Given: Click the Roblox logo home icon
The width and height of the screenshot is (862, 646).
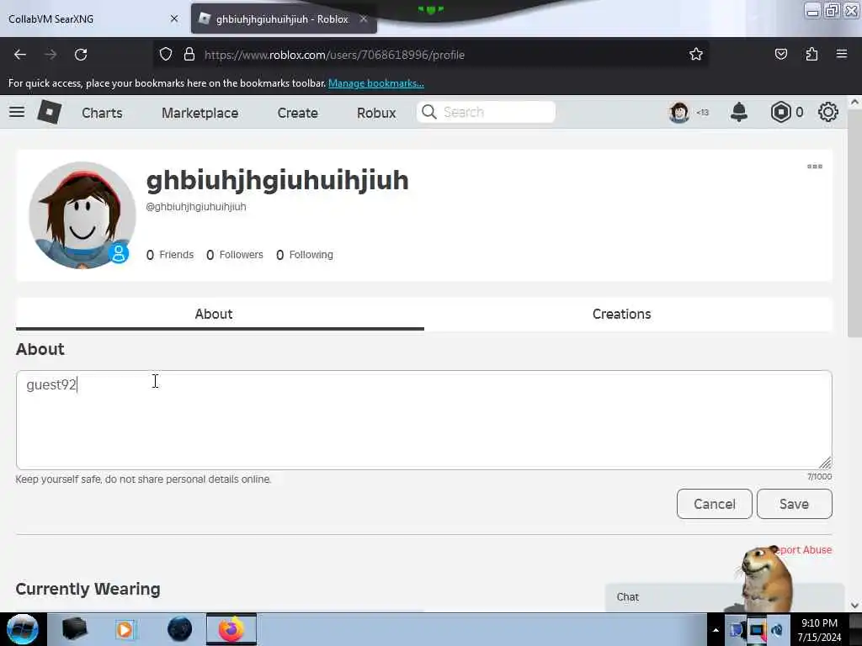Looking at the screenshot, I should click(49, 112).
